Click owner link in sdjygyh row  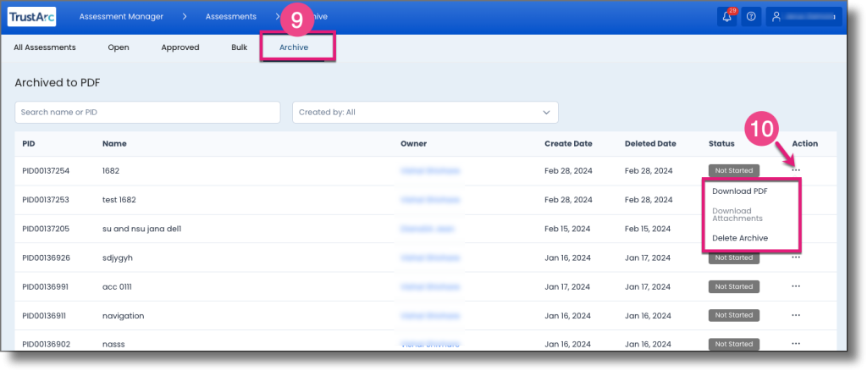point(430,257)
